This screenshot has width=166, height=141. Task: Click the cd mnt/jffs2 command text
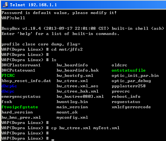[67, 49]
